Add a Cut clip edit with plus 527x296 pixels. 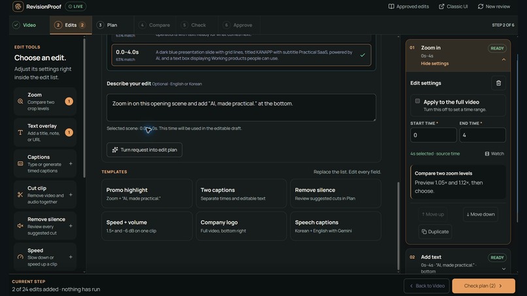point(71,195)
